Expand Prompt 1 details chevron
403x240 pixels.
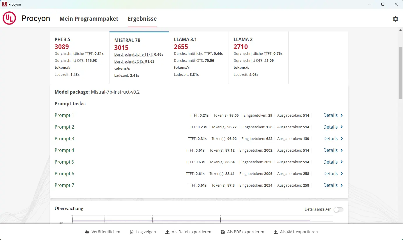click(x=342, y=115)
